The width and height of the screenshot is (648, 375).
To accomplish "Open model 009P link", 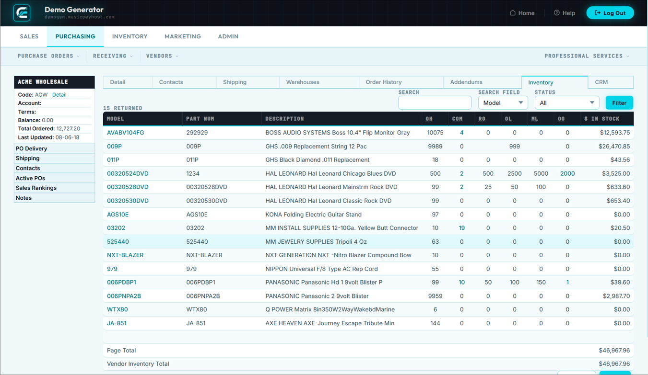I will pyautogui.click(x=114, y=147).
